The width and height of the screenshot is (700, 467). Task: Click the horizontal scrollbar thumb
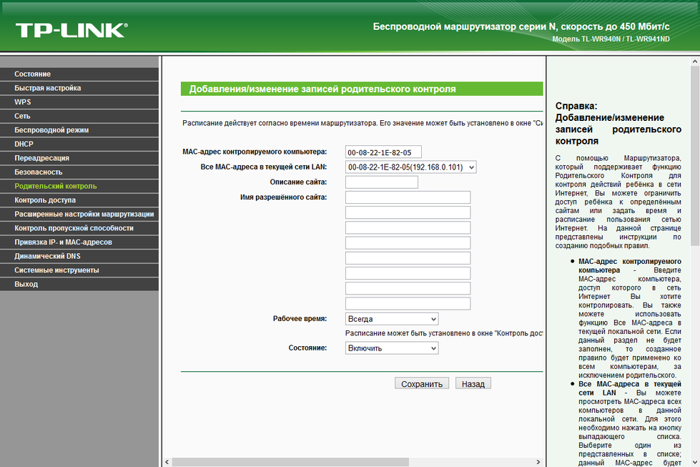[290, 462]
